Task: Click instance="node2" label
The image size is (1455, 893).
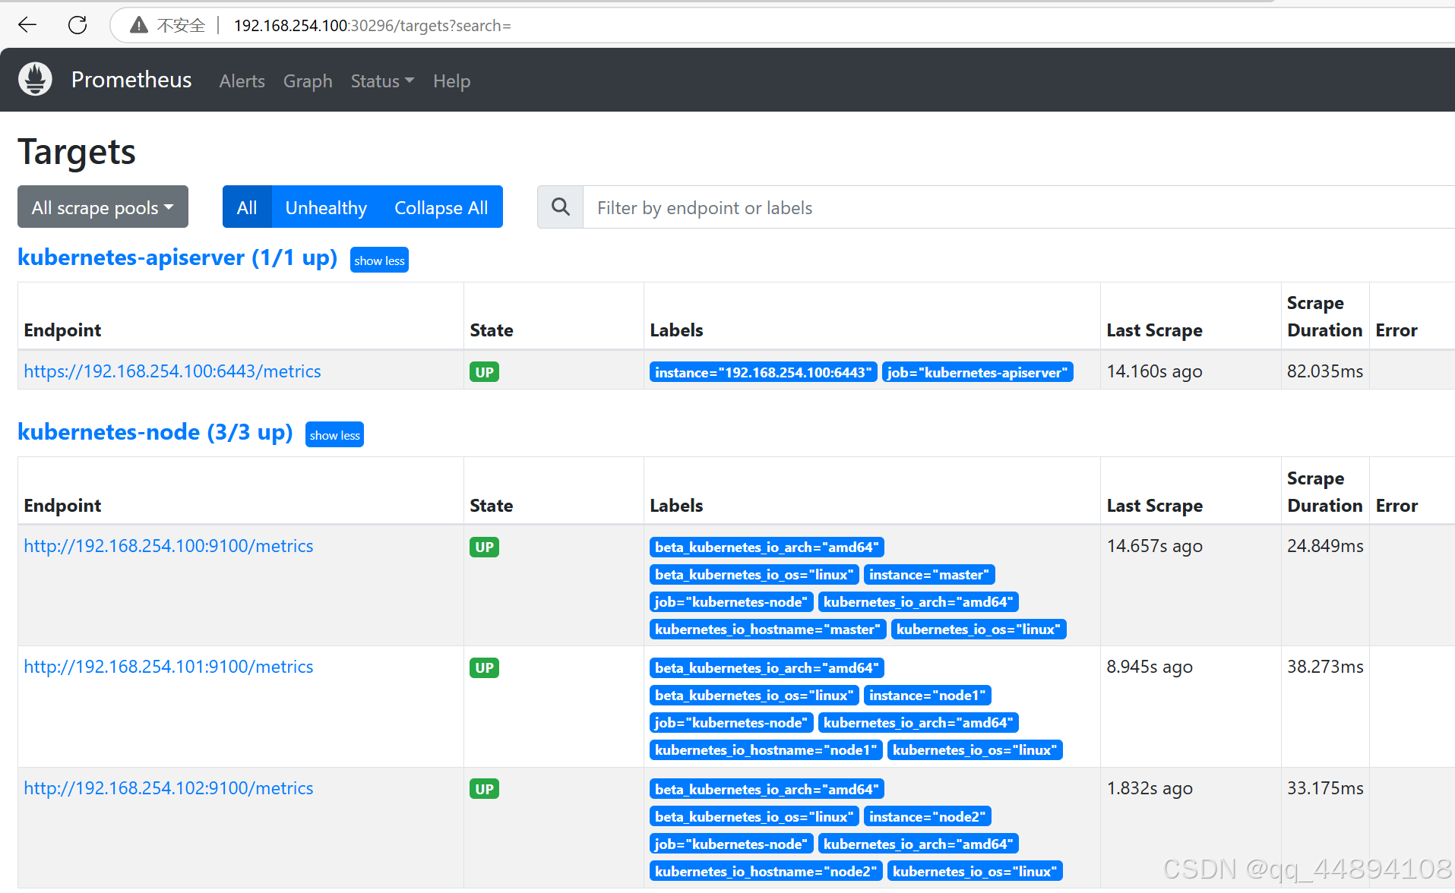Action: pyautogui.click(x=927, y=816)
